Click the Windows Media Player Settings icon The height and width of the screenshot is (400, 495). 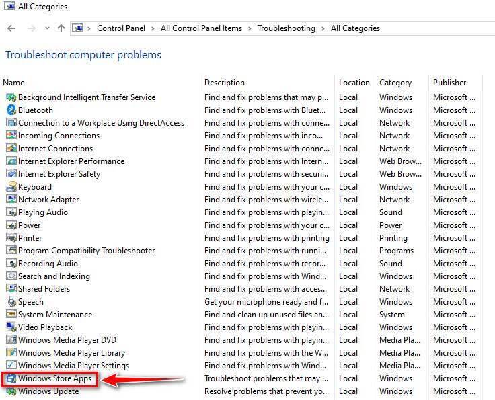(x=11, y=366)
